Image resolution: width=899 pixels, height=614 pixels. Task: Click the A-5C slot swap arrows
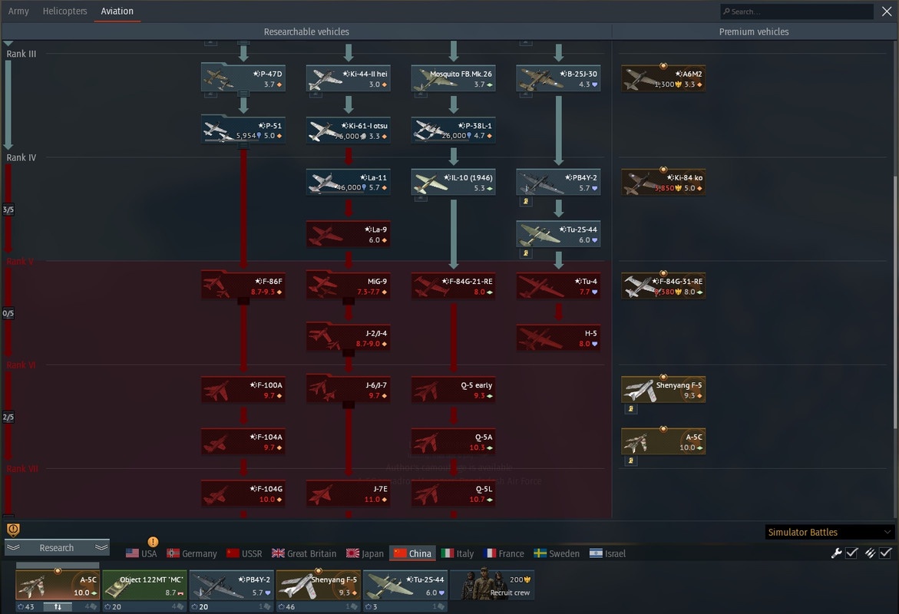(x=58, y=606)
